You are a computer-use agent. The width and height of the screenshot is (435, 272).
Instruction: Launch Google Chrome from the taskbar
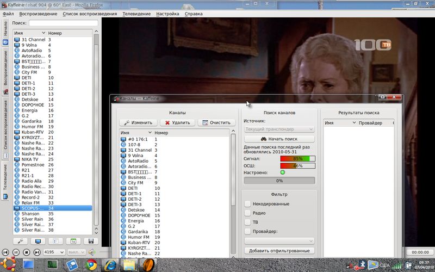click(x=91, y=265)
